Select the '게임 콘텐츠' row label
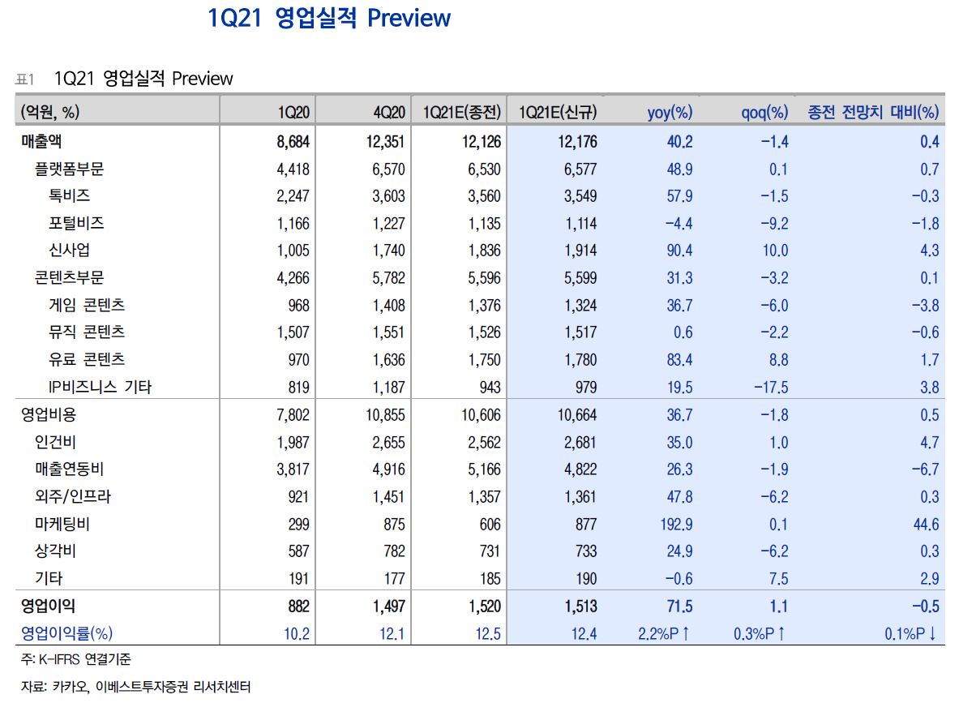This screenshot has width=959, height=703. [87, 305]
